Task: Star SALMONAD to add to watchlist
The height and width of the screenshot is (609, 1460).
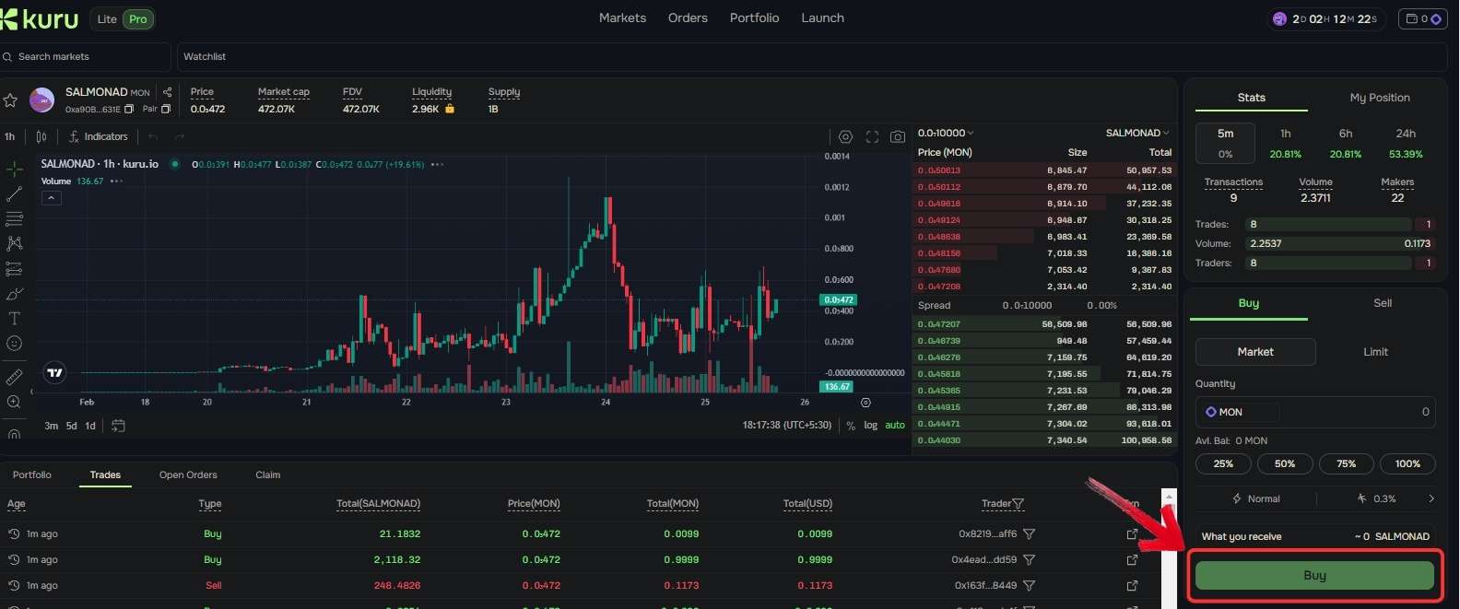Action: click(11, 100)
